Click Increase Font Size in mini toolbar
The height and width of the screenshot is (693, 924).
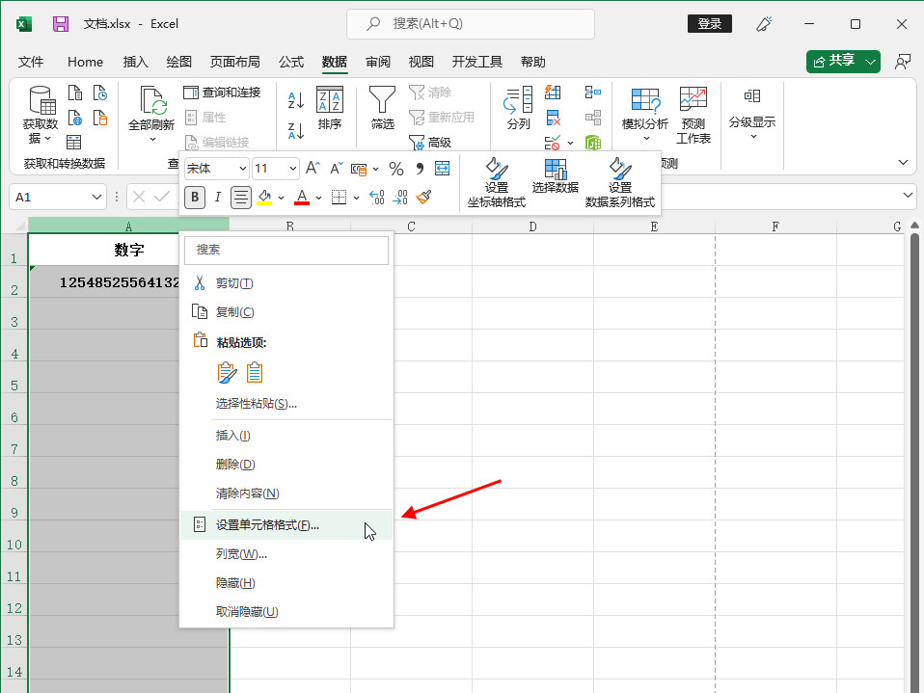pyautogui.click(x=313, y=169)
